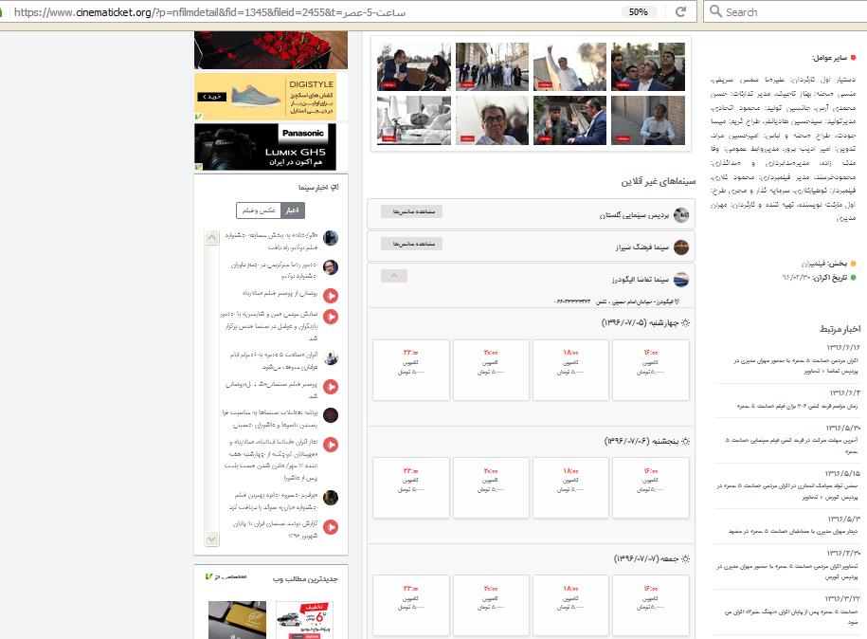Switch to the اخبار tab in cinema news
Viewport: 867px width, 639px height.
(292, 210)
